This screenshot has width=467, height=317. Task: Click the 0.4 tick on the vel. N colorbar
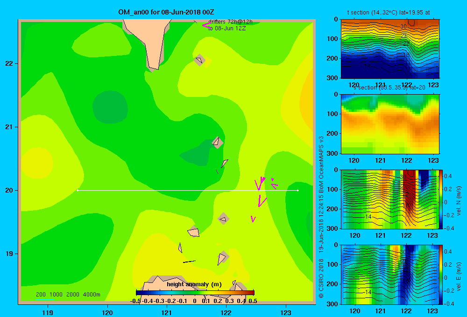[448, 176]
